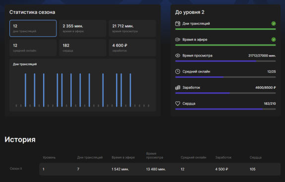The height and width of the screenshot is (182, 285).
Task: Select the 182 сердца stat card
Action: pos(83,48)
